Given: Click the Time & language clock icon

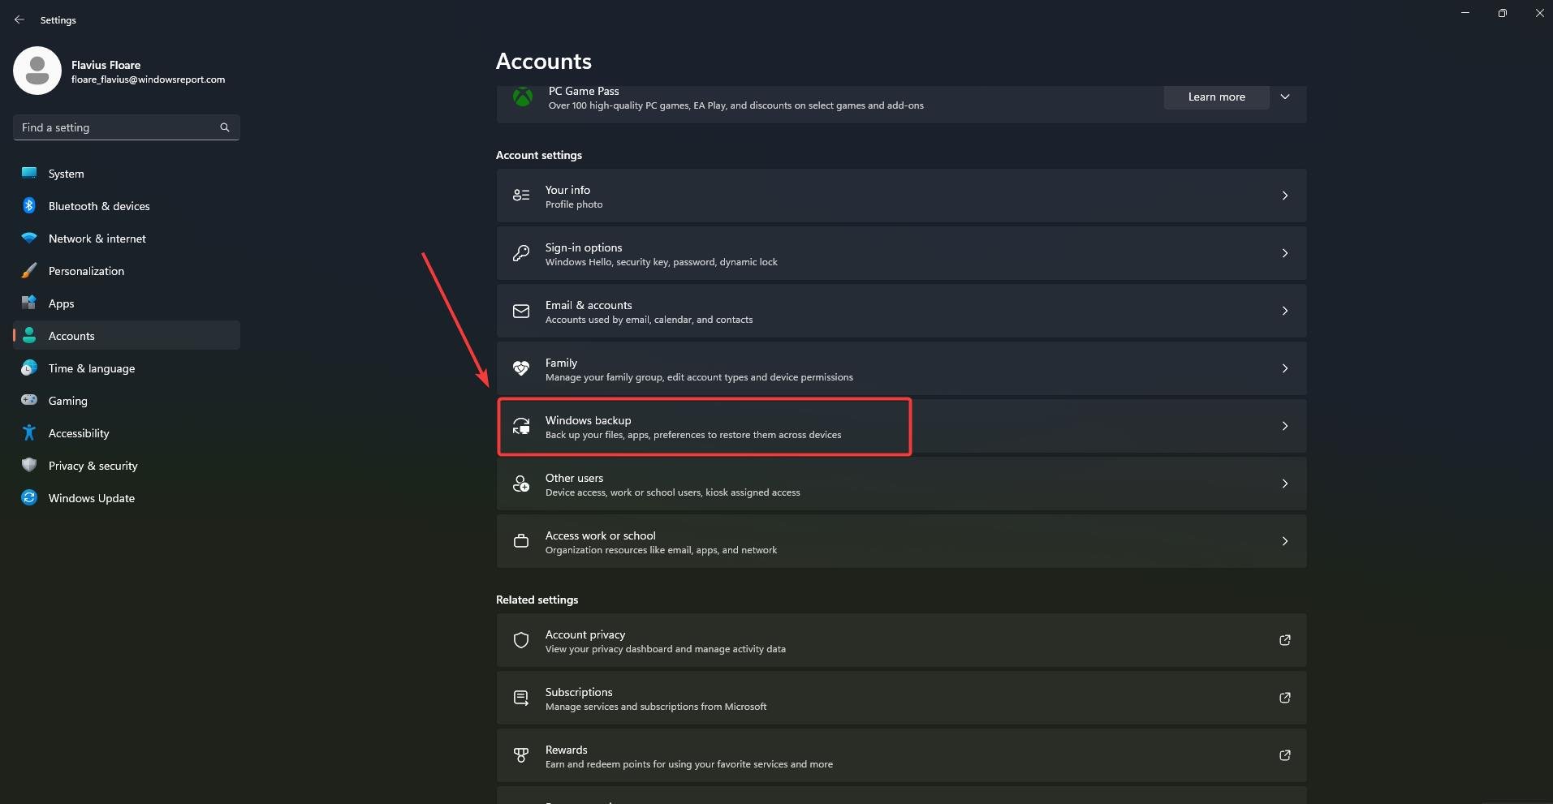Looking at the screenshot, I should click(x=29, y=368).
